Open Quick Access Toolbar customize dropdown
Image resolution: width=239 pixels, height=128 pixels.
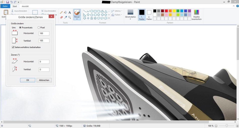(18, 2)
